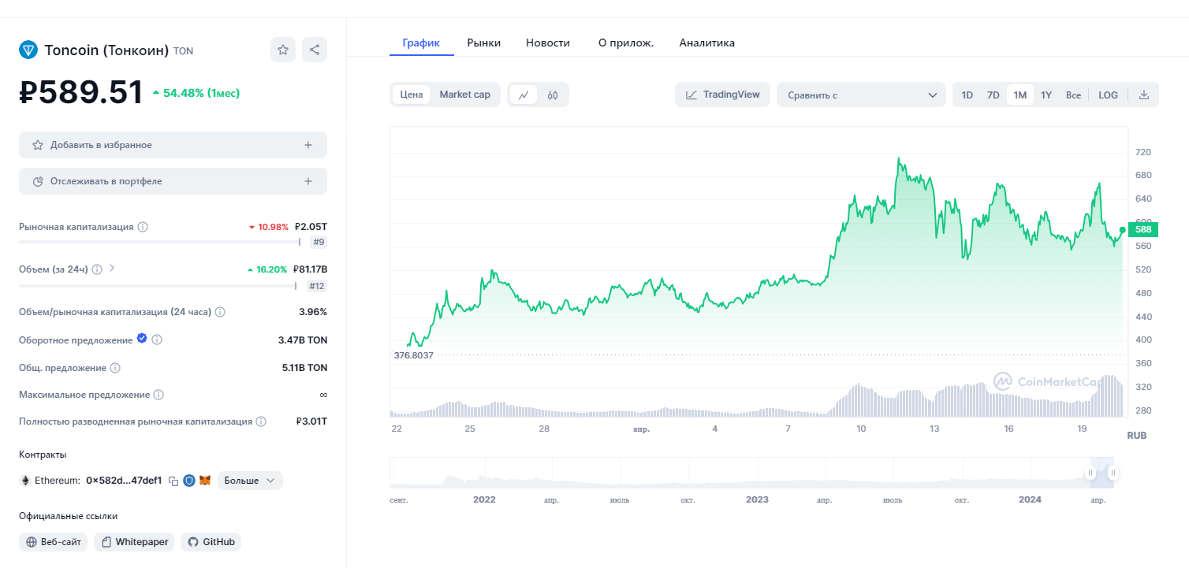This screenshot has width=1189, height=568.
Task: Open TradingView chart mode
Action: click(722, 95)
